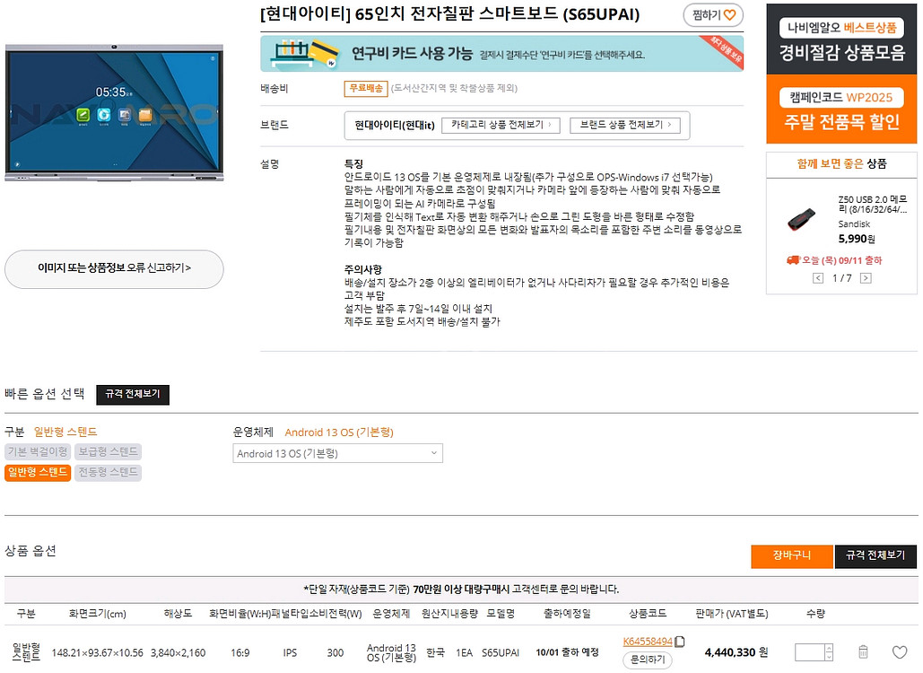Open 카테고리 상품 전체보기 link
This screenshot has width=923, height=673.
501,126
